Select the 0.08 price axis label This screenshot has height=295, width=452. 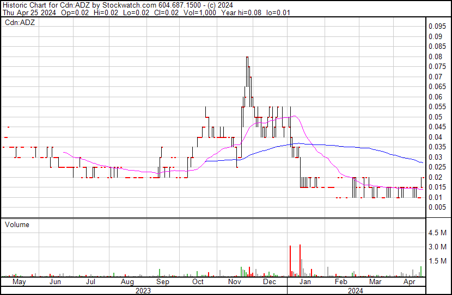(x=435, y=57)
